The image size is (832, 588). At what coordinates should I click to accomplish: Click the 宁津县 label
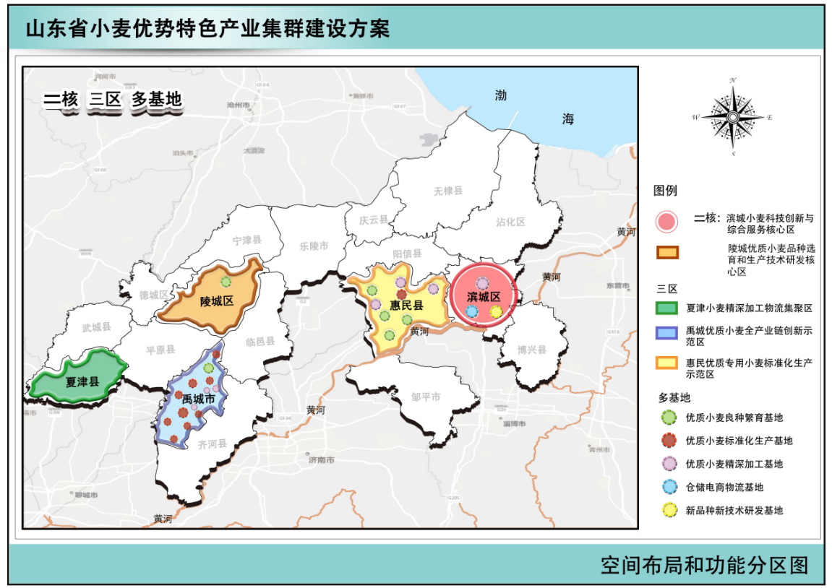click(x=247, y=241)
